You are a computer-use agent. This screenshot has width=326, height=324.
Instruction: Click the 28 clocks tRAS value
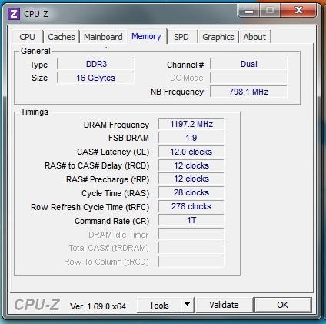click(191, 192)
